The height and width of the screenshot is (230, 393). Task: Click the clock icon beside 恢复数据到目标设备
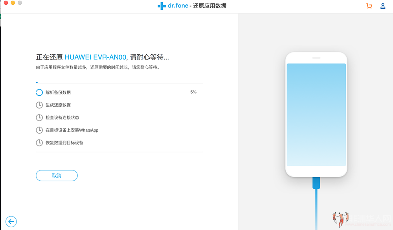point(39,143)
